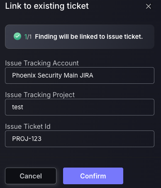This screenshot has width=161, height=188.
Task: Click the word Confirm on purple button
Action: click(x=93, y=176)
